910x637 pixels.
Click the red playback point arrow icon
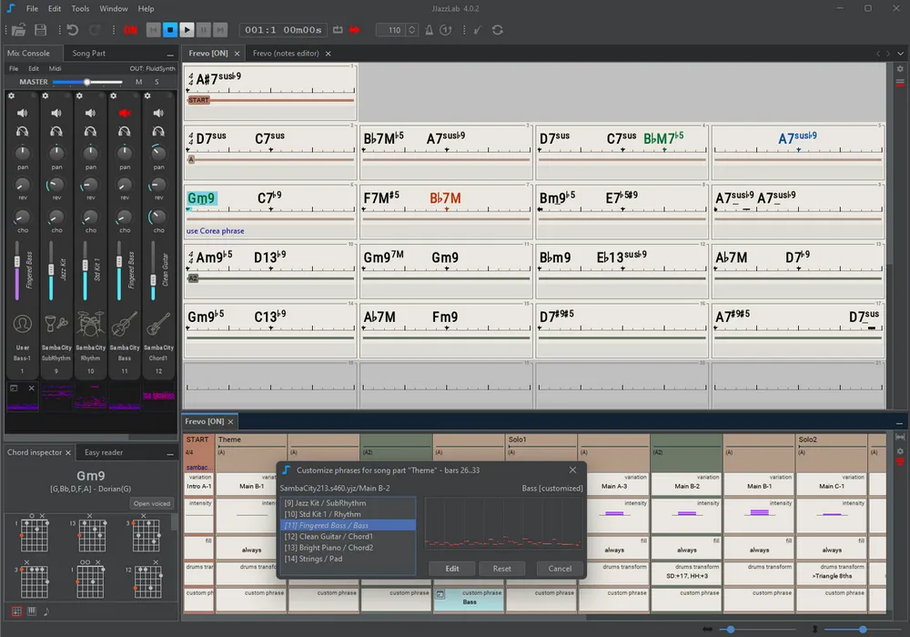click(355, 30)
